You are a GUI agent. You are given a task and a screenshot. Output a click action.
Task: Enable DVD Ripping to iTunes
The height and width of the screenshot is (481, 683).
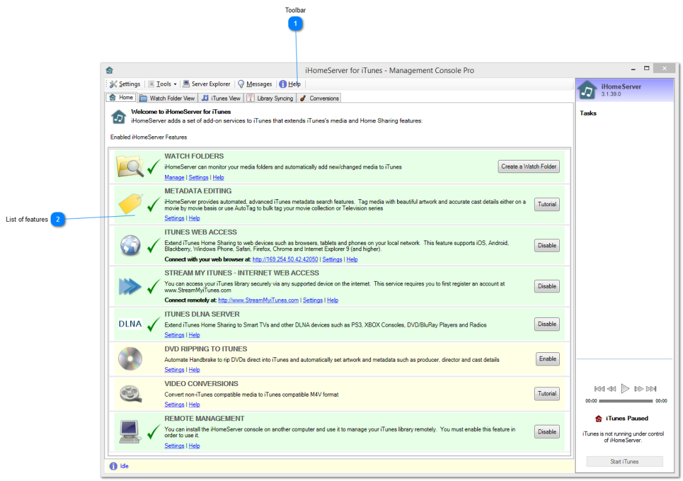coord(547,359)
